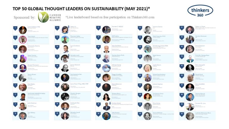Click the rank 41 badge icon

181,28
